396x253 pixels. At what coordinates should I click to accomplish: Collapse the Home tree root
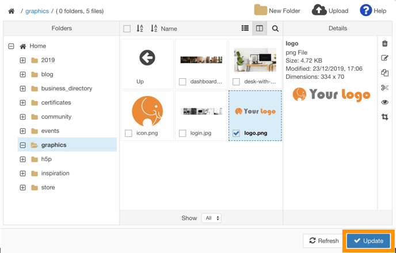click(x=11, y=46)
